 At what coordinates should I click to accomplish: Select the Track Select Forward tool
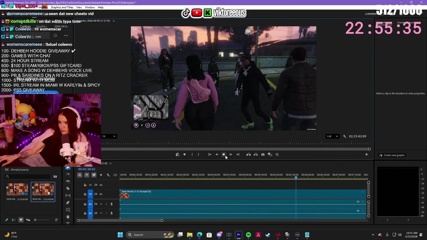(68, 174)
